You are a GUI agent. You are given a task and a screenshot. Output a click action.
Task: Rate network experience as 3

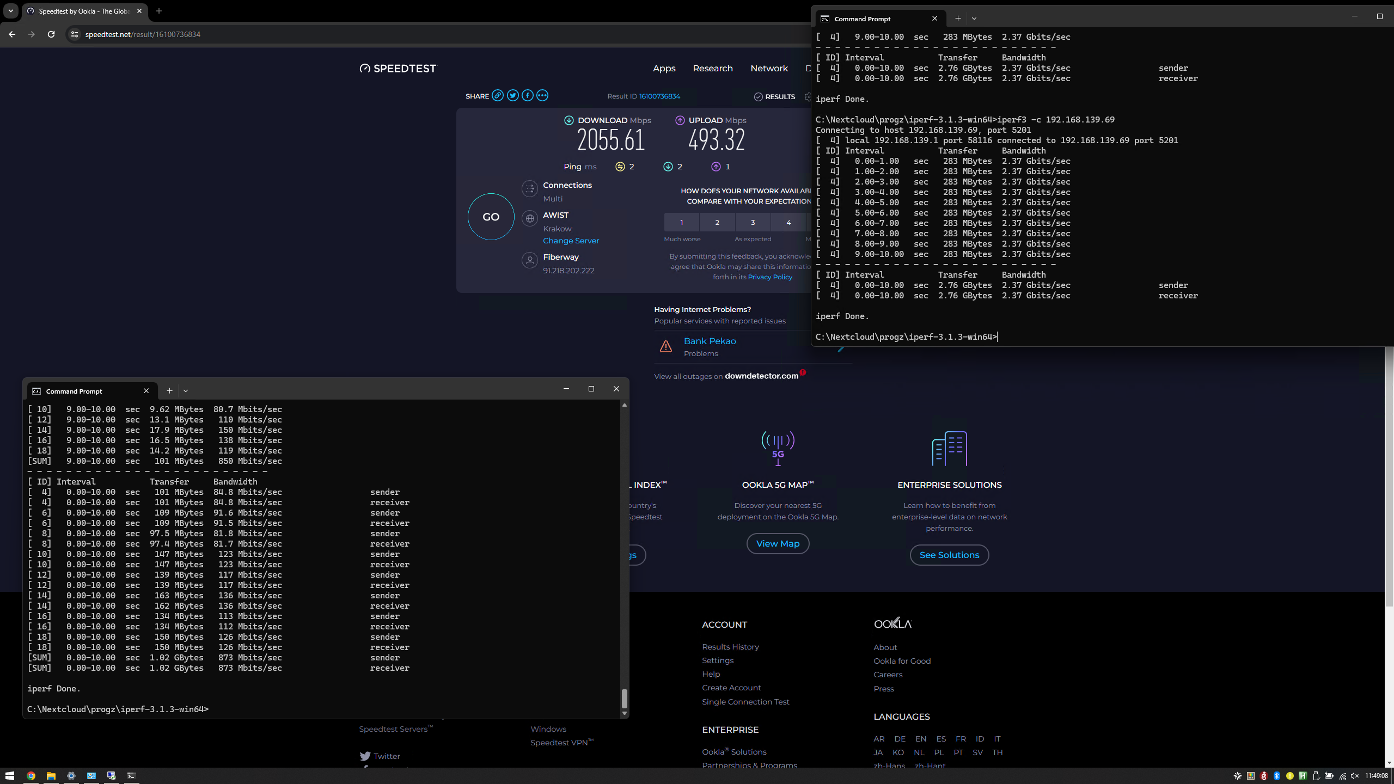click(753, 222)
